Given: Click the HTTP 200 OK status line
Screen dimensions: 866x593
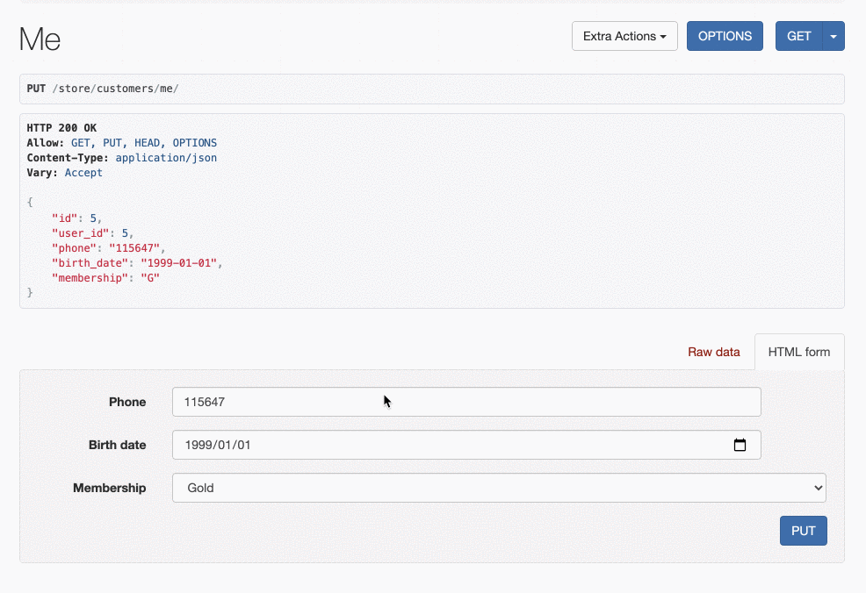Looking at the screenshot, I should click(61, 128).
